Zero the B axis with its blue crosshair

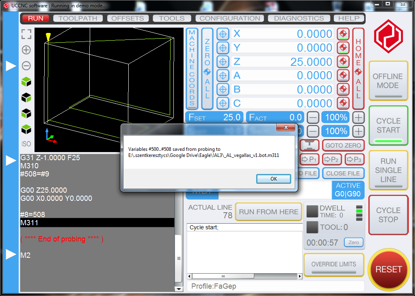[x=223, y=89]
